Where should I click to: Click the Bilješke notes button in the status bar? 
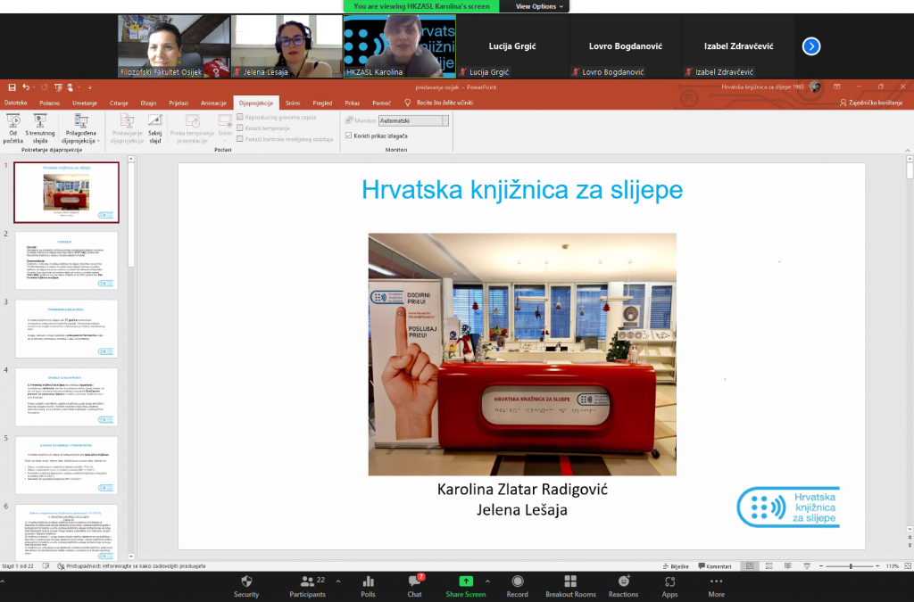point(677,566)
